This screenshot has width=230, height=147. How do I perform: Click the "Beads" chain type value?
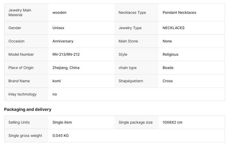point(168,68)
